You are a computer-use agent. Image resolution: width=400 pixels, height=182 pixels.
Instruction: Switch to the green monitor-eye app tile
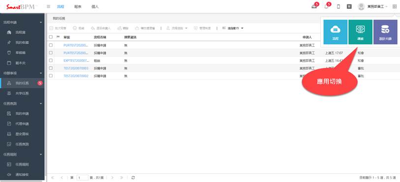tap(360, 32)
